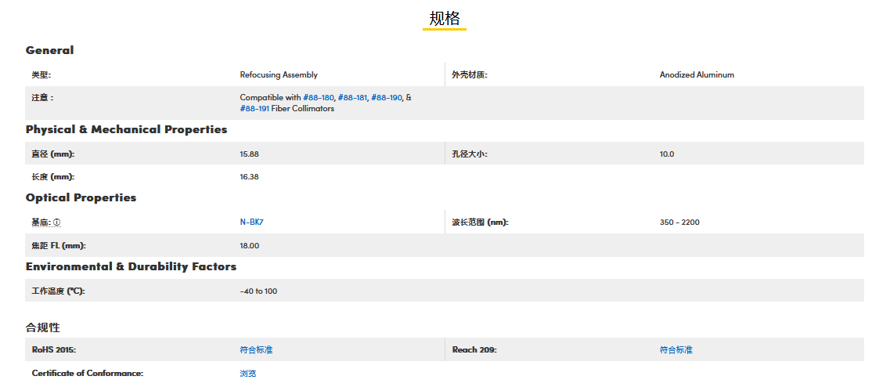Click the 18.00 focal length value
Screen dimensions: 879x387
pos(249,246)
